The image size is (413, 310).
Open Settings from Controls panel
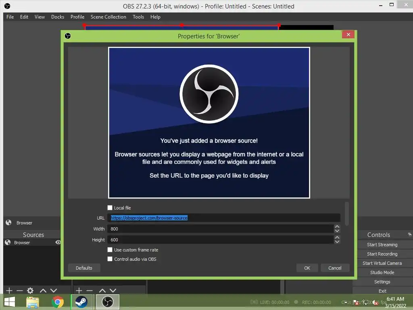[x=382, y=281]
